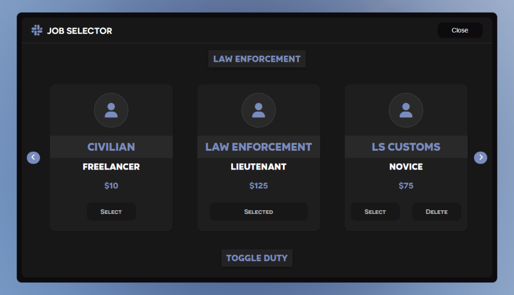This screenshot has height=295, width=514.
Task: Click the LS Customs card avatar icon
Action: 406,110
